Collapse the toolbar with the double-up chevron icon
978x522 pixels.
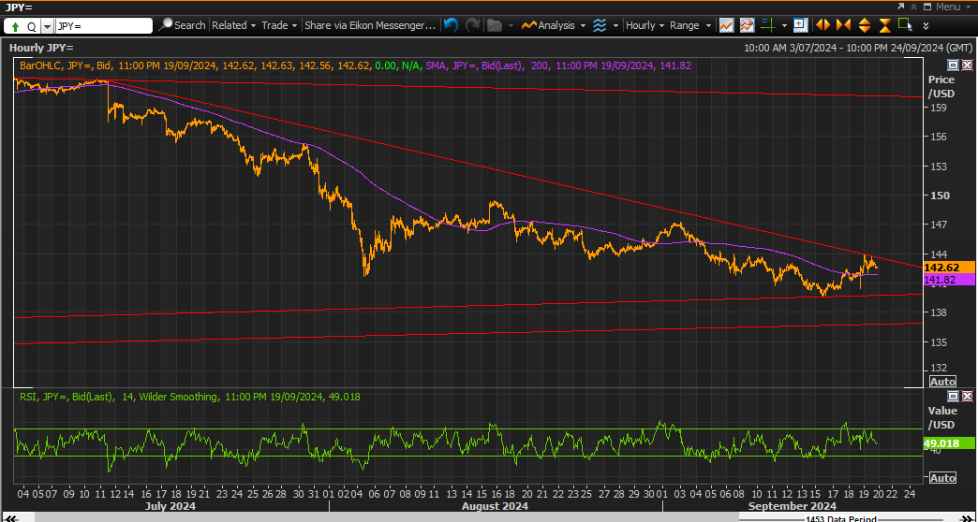coord(913,7)
